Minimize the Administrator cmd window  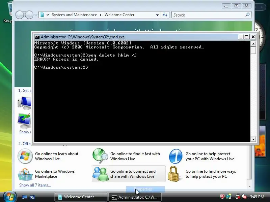241,37
